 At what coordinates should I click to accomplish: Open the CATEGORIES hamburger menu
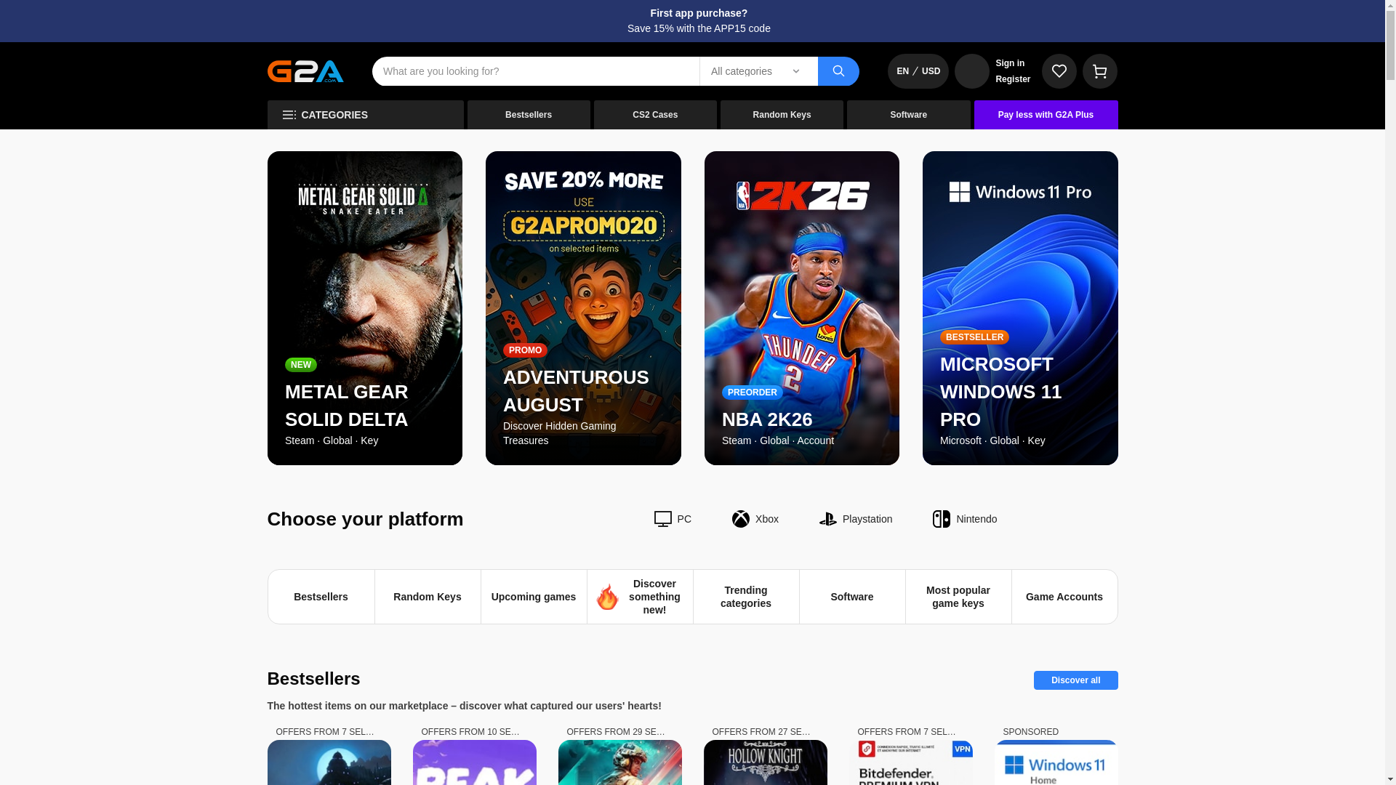(x=366, y=115)
